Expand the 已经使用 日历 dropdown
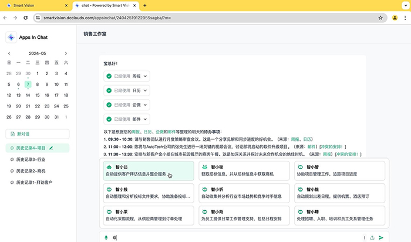The height and width of the screenshot is (242, 411). (146, 90)
